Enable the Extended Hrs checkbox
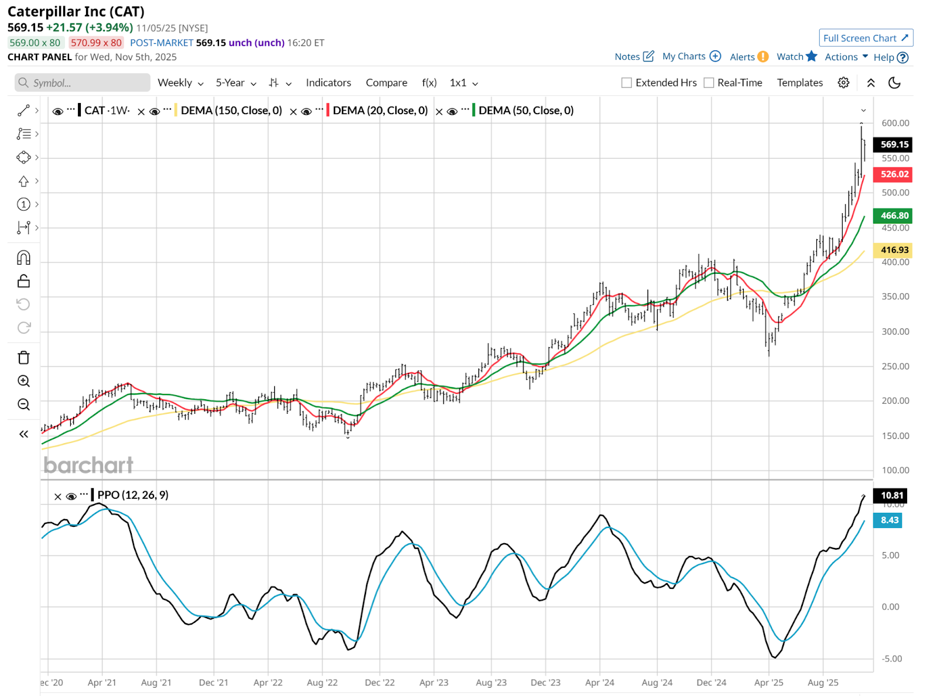Image resolution: width=937 pixels, height=696 pixels. pos(627,83)
